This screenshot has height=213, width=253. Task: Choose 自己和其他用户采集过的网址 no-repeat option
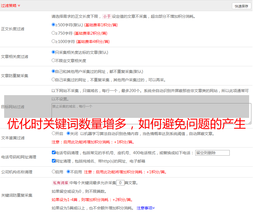point(54,71)
